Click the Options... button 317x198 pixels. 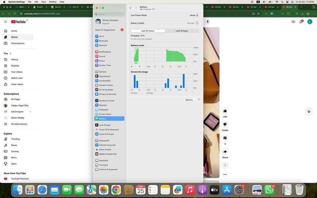(x=190, y=100)
